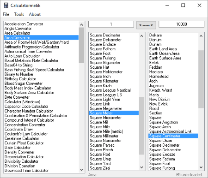Open the File menu

point(6,14)
